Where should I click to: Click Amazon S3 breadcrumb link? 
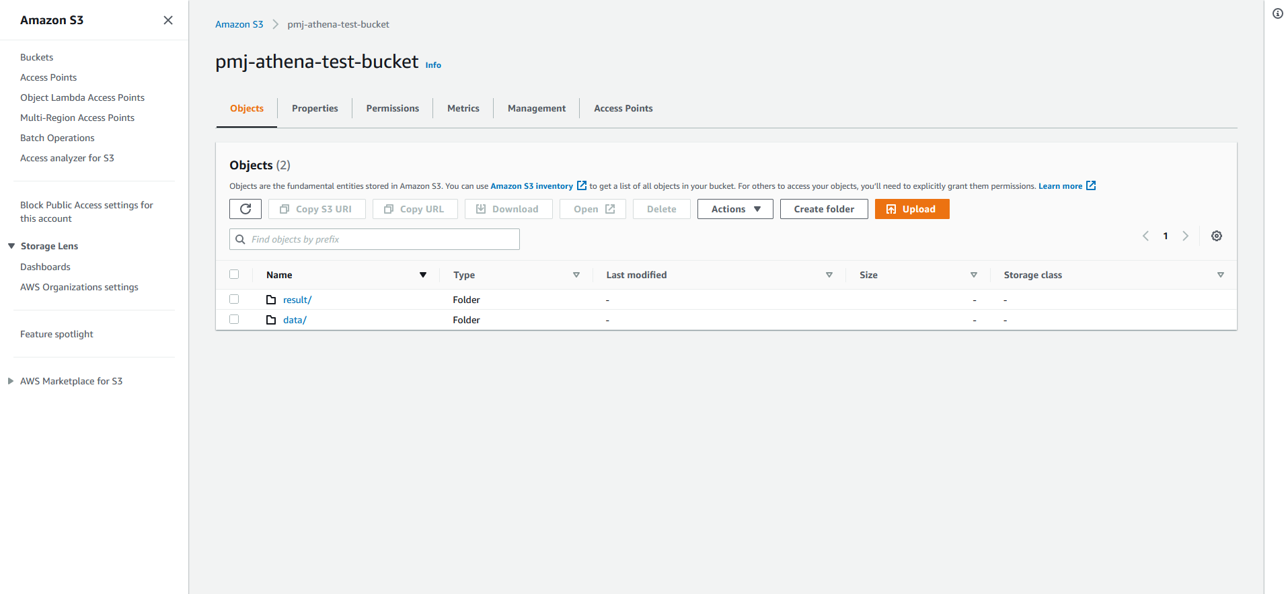(239, 24)
